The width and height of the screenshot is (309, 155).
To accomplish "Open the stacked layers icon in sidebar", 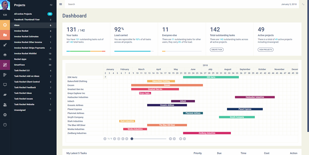I will click(5, 55).
